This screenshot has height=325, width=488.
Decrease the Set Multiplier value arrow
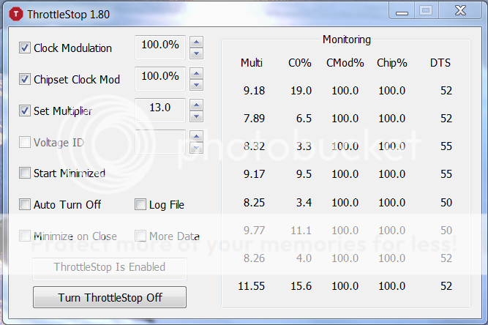tap(196, 116)
